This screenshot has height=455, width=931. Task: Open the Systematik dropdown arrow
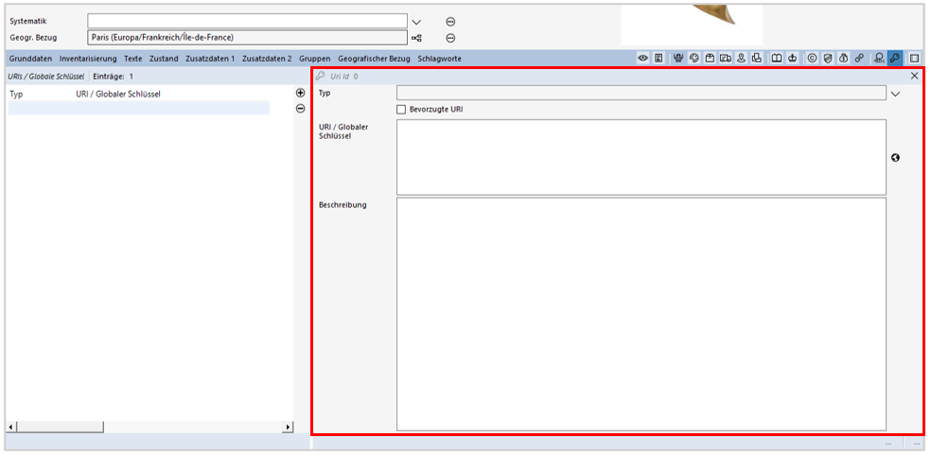416,21
